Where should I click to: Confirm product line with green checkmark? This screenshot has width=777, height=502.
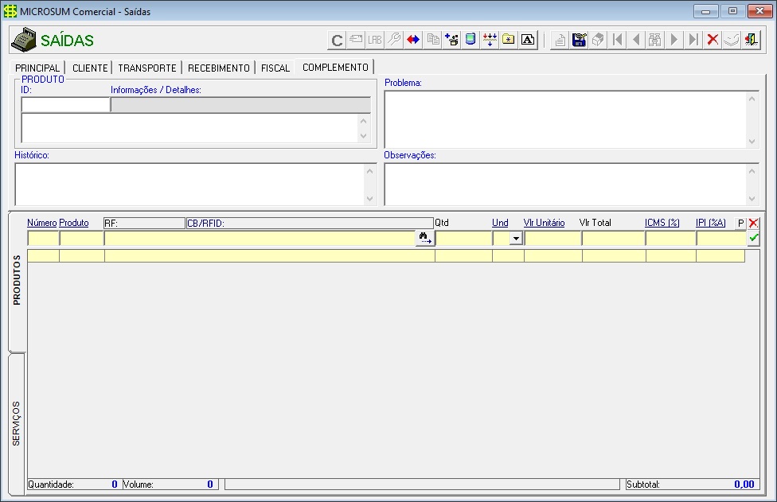[x=753, y=238]
